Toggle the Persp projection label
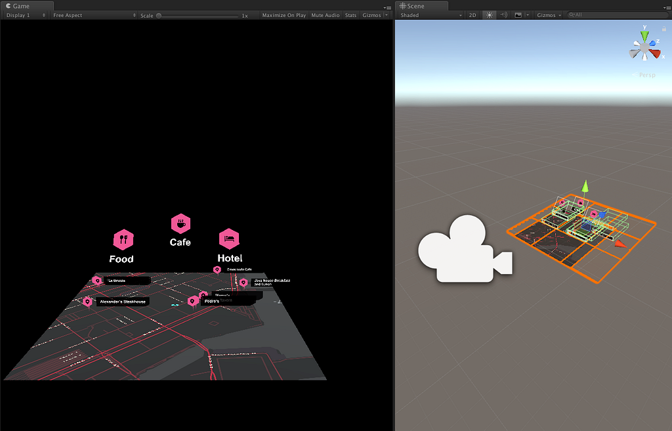Image resolution: width=672 pixels, height=431 pixels. pyautogui.click(x=644, y=75)
